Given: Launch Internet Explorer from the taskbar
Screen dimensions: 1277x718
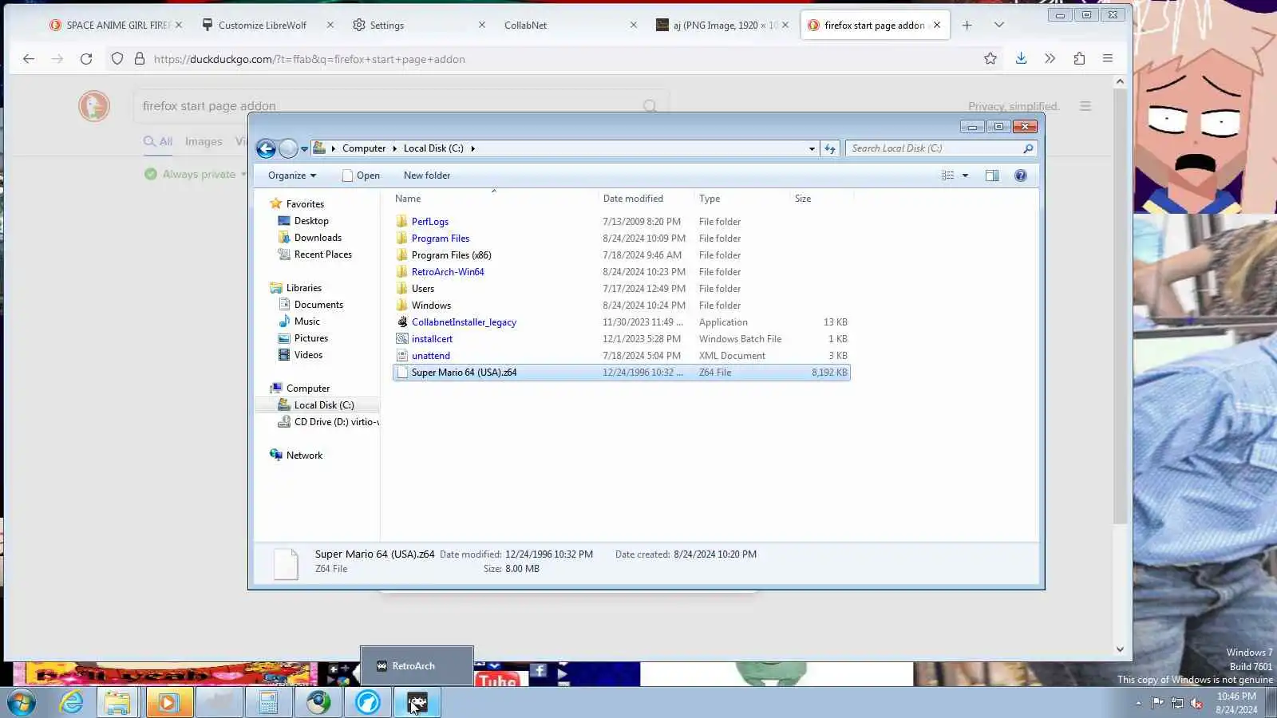Looking at the screenshot, I should [71, 703].
